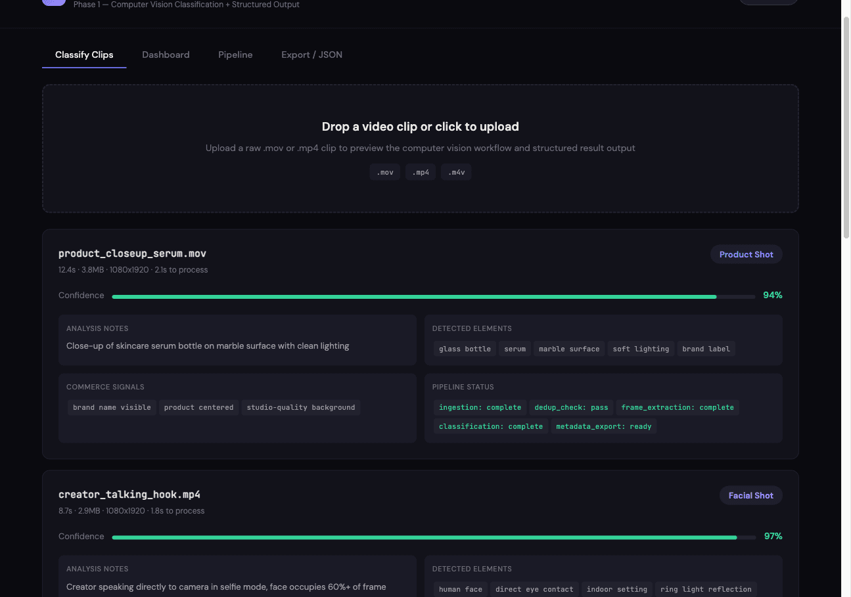Viewport: 851px width, 597px height.
Task: Click the Facial Shot classification badge
Action: (750, 495)
